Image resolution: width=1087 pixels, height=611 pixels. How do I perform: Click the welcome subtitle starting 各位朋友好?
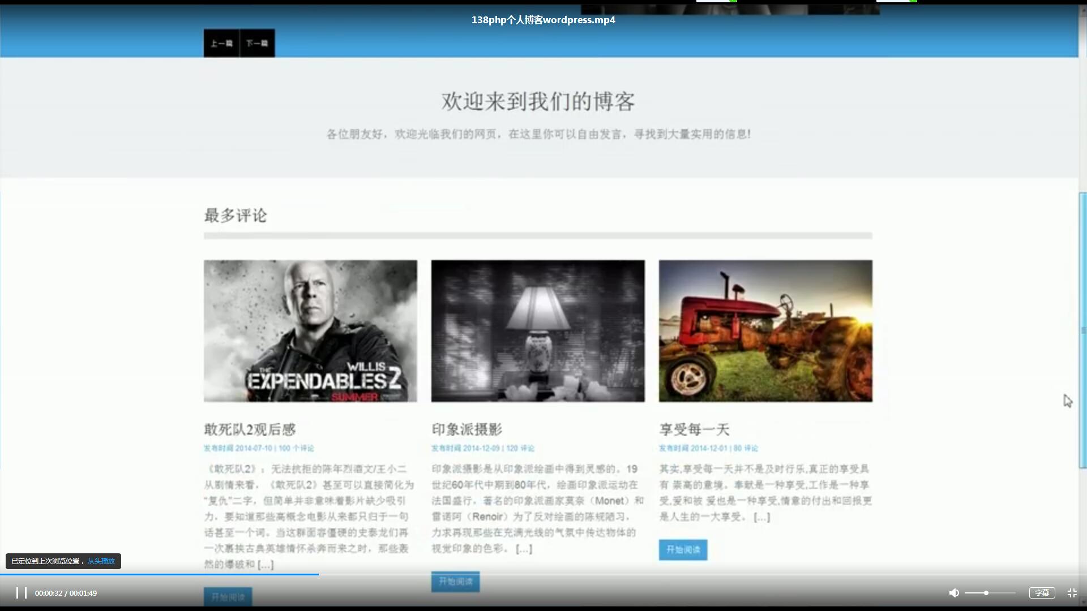point(538,134)
